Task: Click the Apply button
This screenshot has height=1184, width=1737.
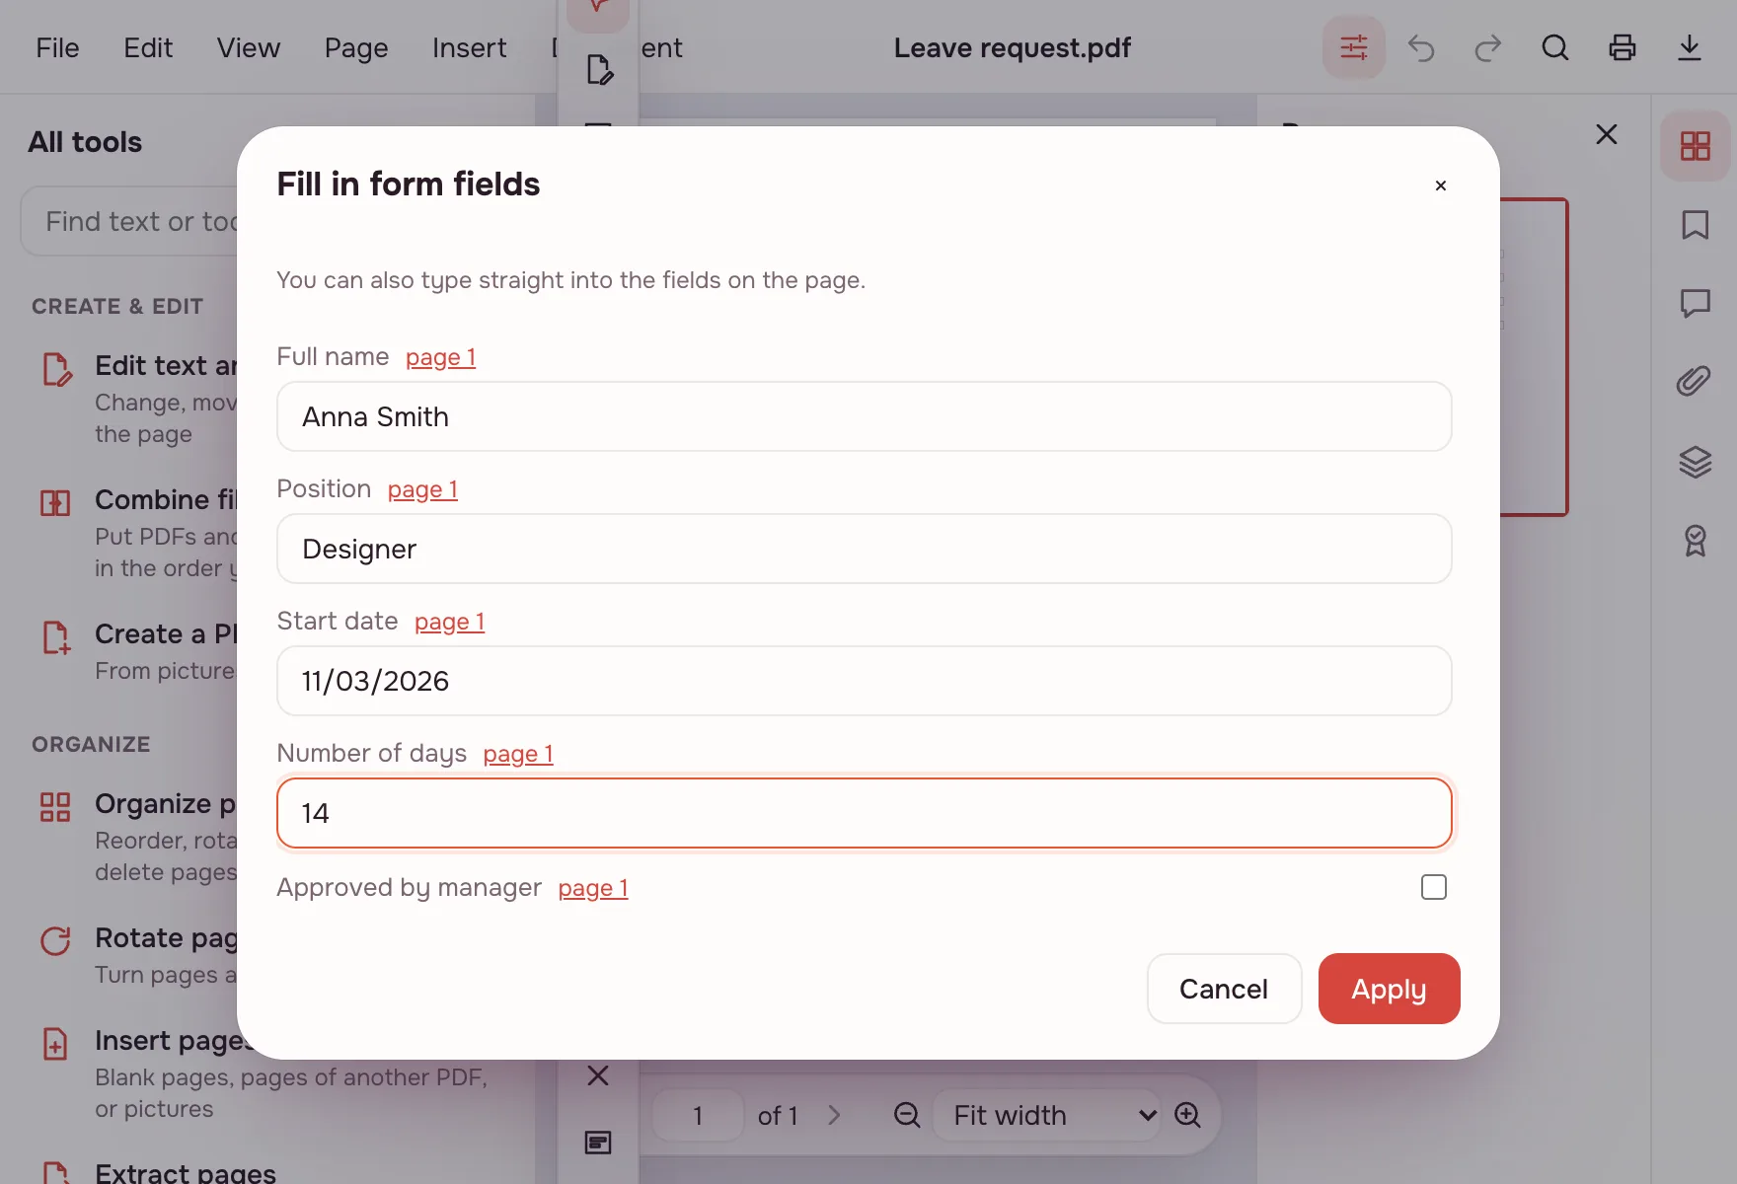Action: tap(1390, 989)
